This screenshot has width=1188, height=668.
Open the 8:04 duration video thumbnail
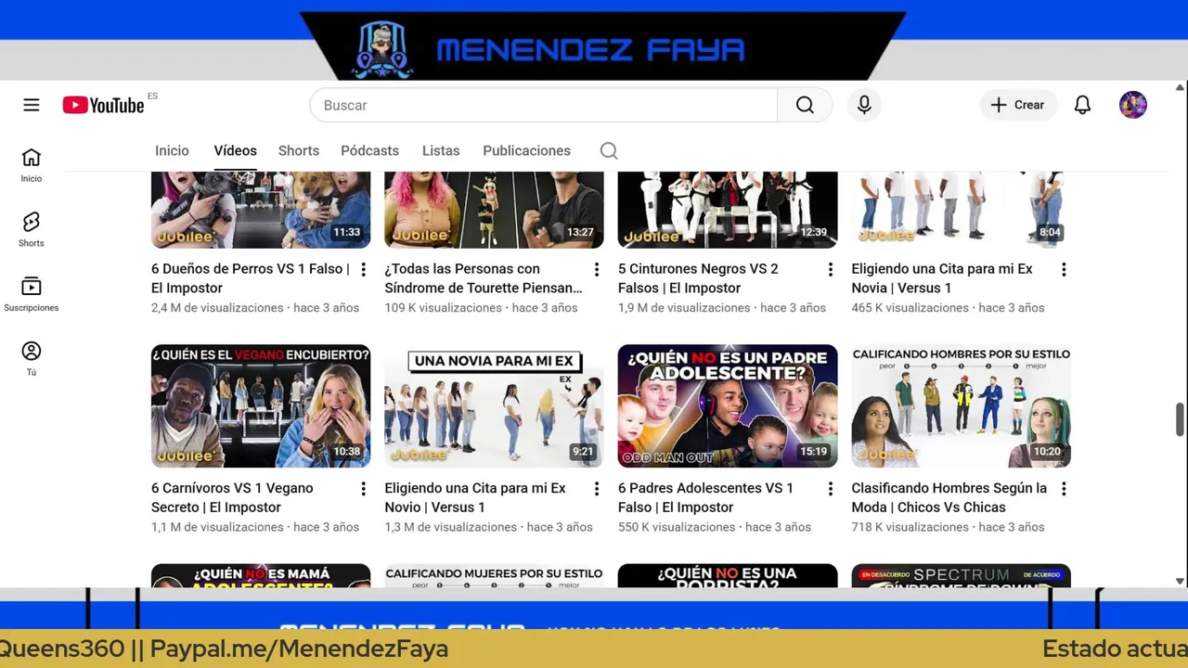coord(961,210)
